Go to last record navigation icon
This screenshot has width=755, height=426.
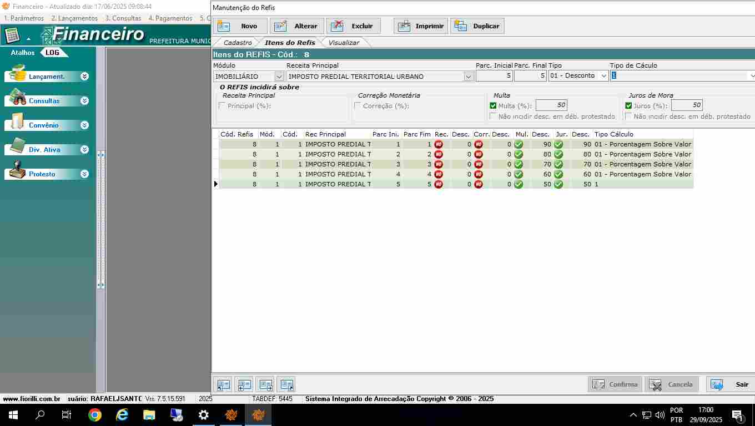pos(286,384)
